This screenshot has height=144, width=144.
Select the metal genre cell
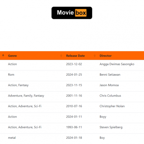coord(12,138)
